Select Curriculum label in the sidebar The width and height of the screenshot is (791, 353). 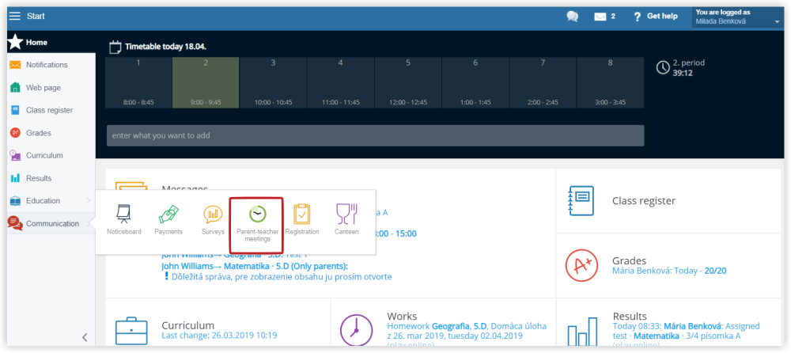click(44, 155)
